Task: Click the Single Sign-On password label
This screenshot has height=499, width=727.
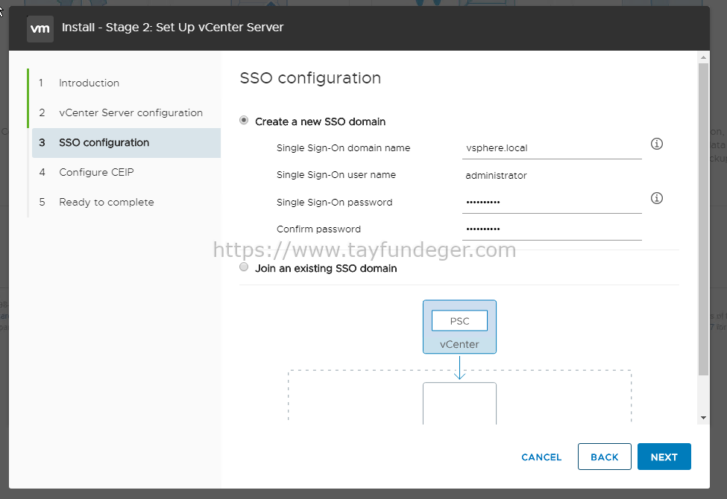Action: [x=334, y=203]
